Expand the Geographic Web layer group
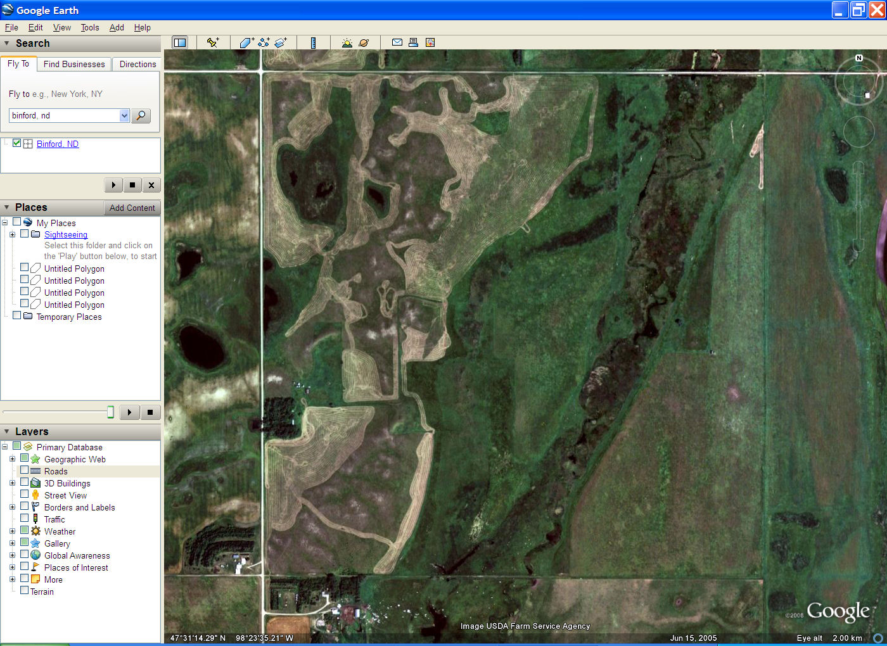This screenshot has height=646, width=887. 12,459
